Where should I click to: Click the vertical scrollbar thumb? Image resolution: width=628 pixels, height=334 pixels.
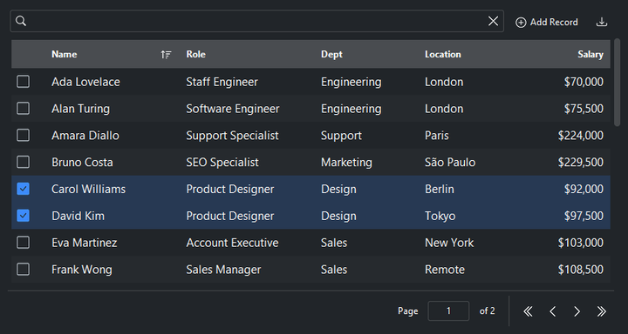[618, 83]
